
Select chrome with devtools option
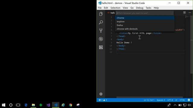[x=145, y=29]
